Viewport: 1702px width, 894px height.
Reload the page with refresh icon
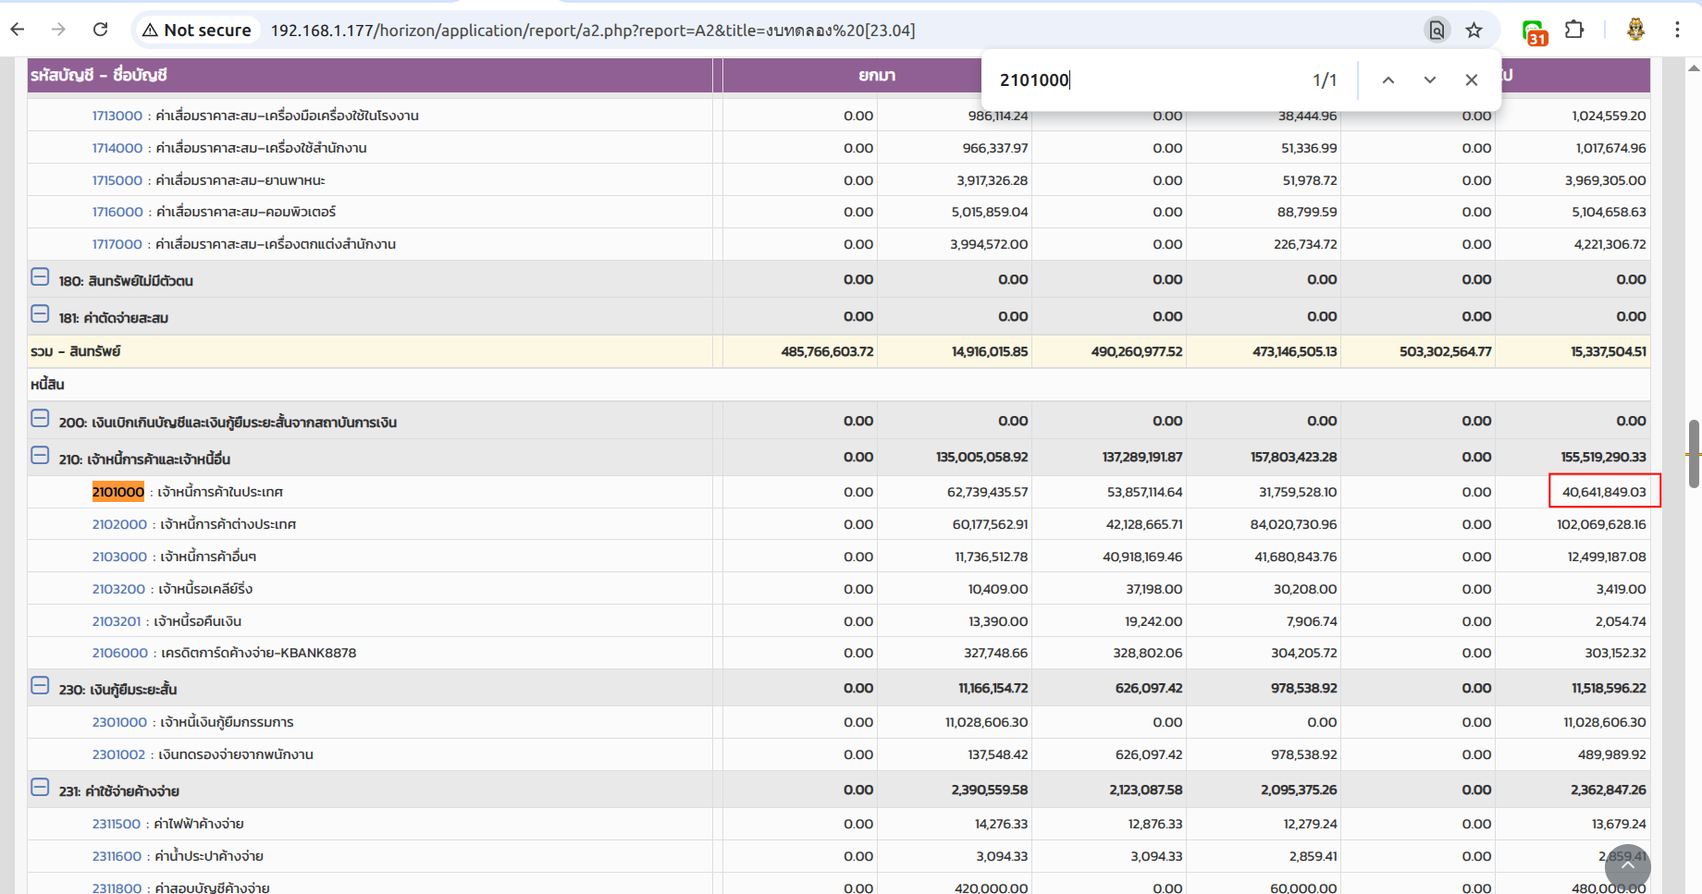(100, 30)
